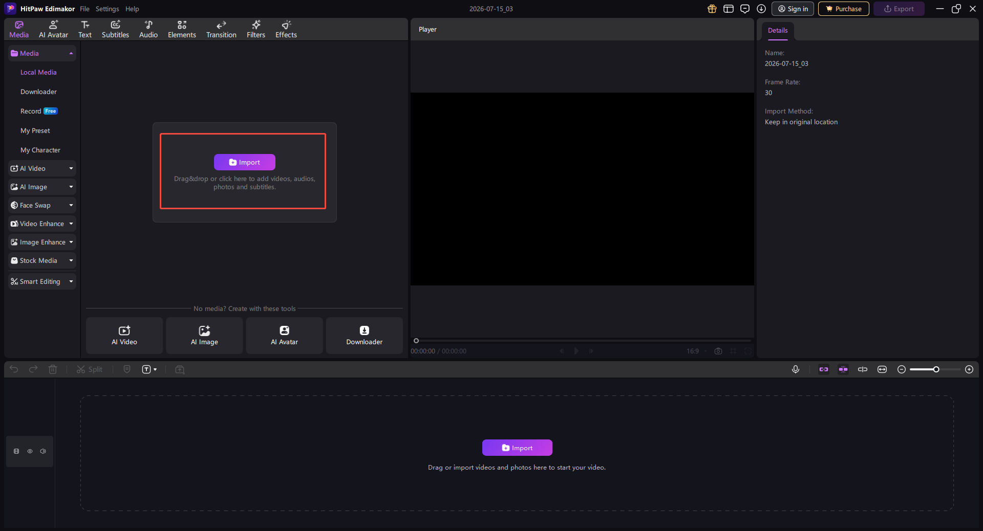Select the Media tab in top toolbar
This screenshot has height=531, width=983.
coord(19,29)
